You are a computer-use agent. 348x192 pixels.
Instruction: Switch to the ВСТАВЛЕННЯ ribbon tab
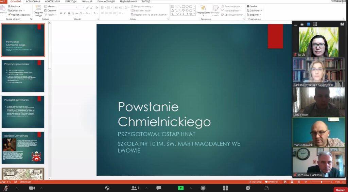(x=33, y=1)
